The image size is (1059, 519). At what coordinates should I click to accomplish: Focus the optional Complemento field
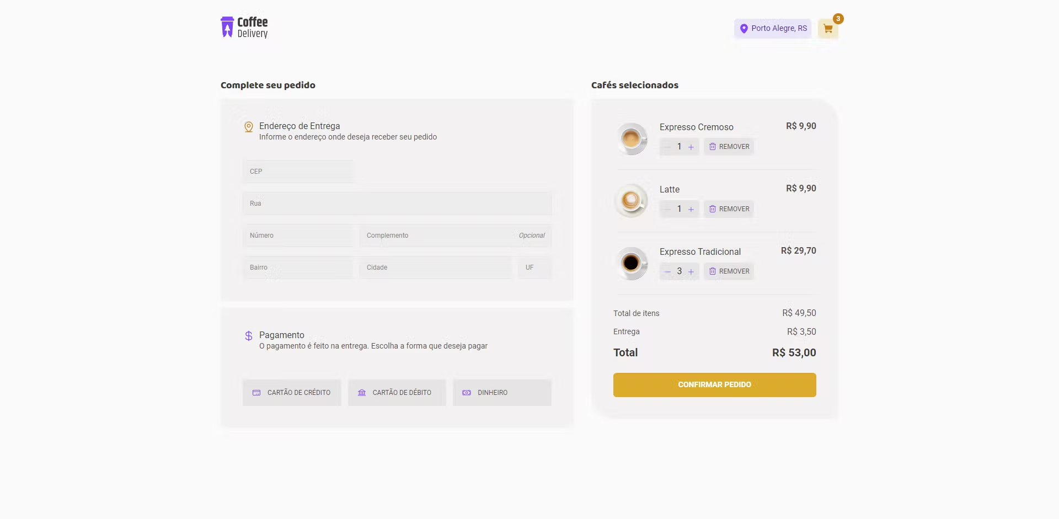click(x=441, y=236)
